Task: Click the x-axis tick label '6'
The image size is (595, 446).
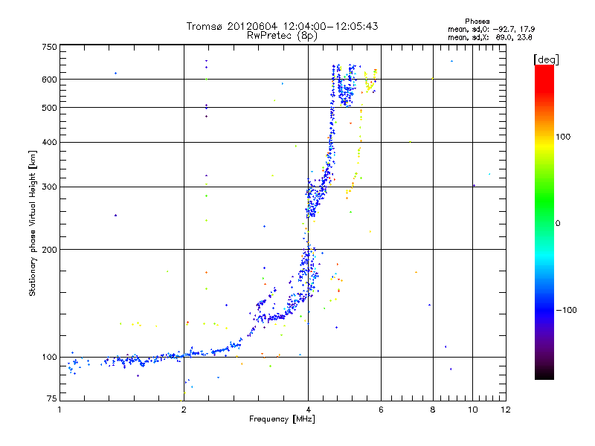Action: tap(381, 410)
